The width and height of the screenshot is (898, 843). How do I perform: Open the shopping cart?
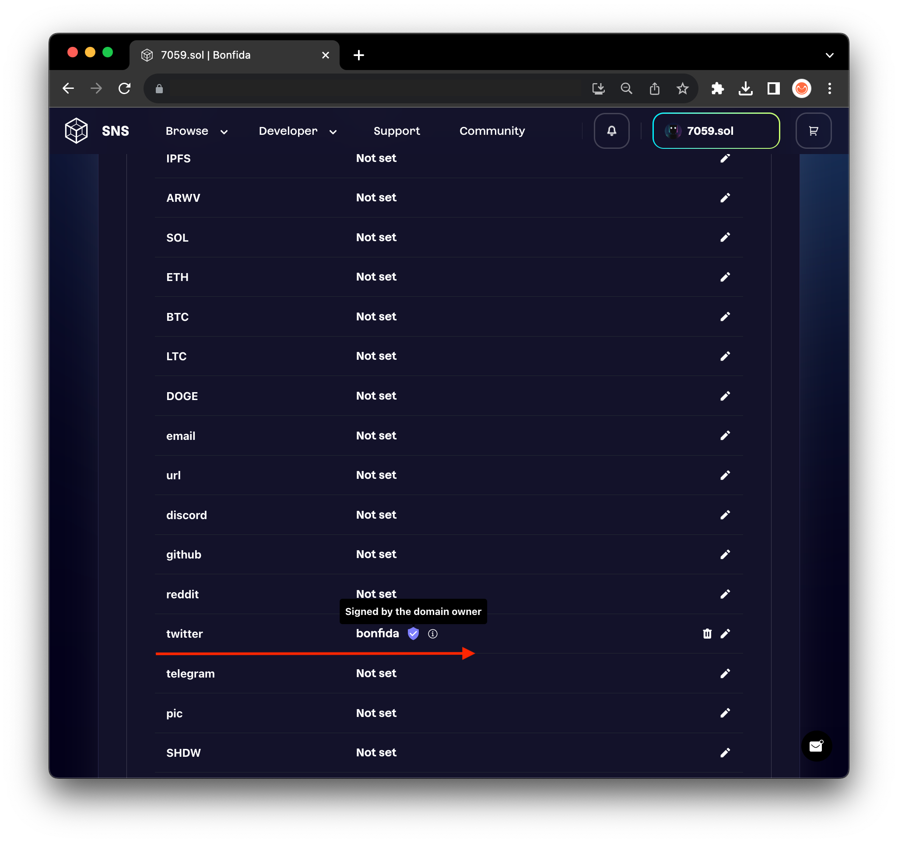813,131
